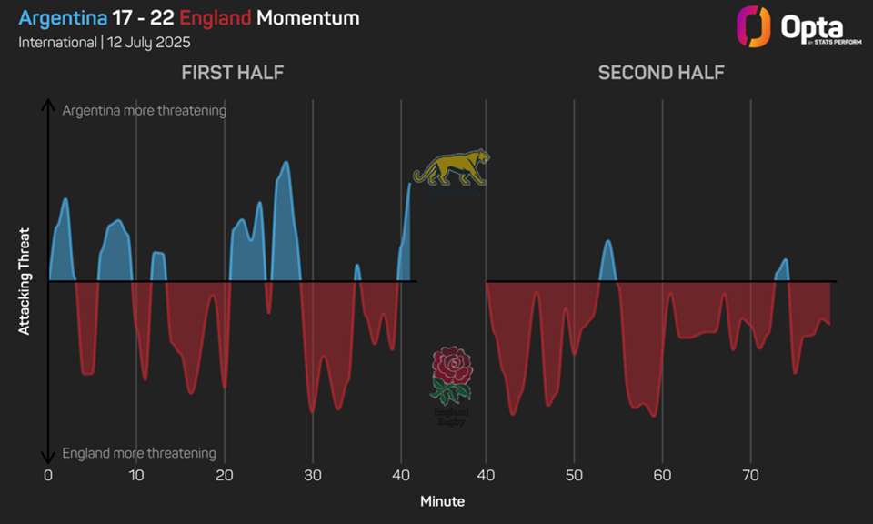This screenshot has width=873, height=524.
Task: Click the blue Argentina peak near minute 54
Action: (607, 262)
